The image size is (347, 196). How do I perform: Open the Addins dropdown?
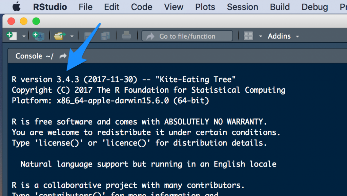[x=283, y=36]
